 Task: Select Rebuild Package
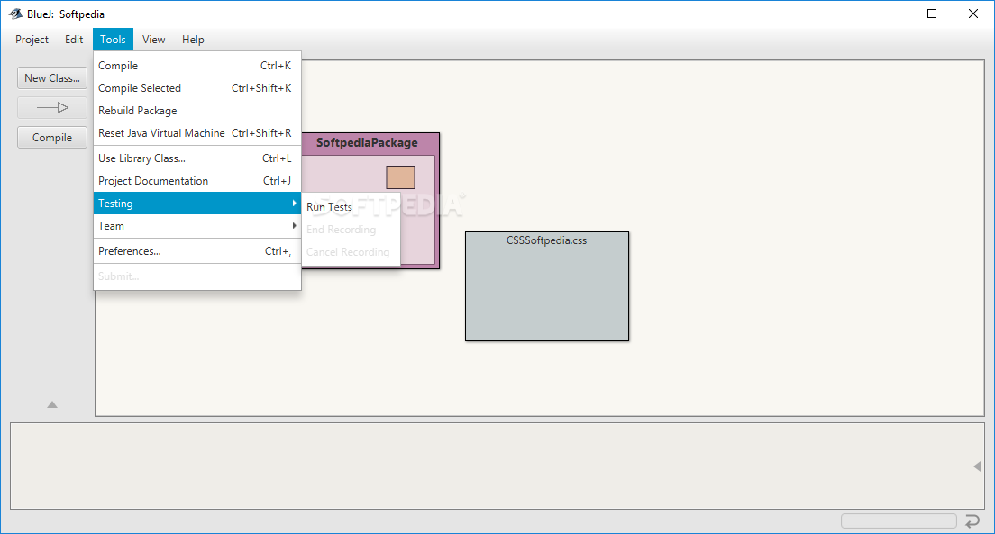pos(197,111)
